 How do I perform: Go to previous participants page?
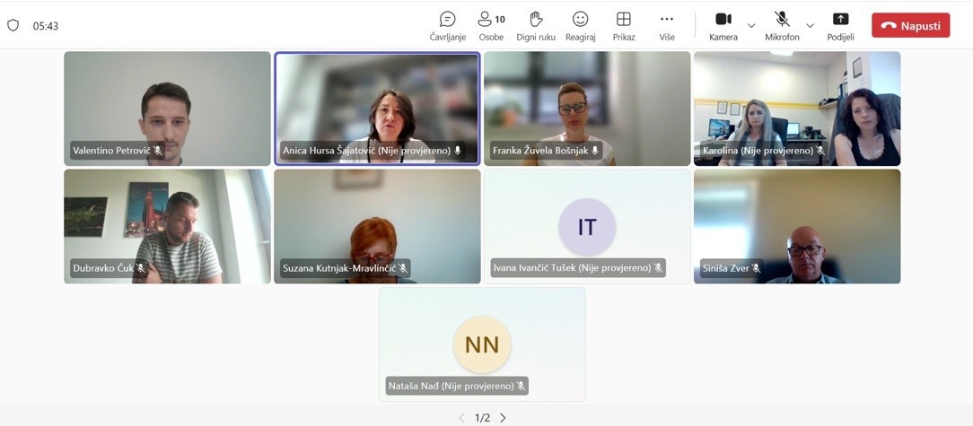[462, 418]
